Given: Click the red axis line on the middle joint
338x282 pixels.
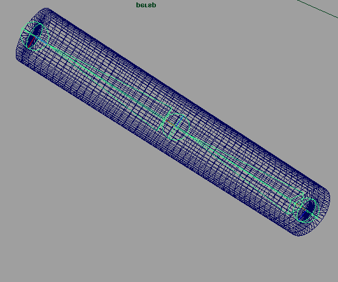Looking at the screenshot, I should pos(171,123).
